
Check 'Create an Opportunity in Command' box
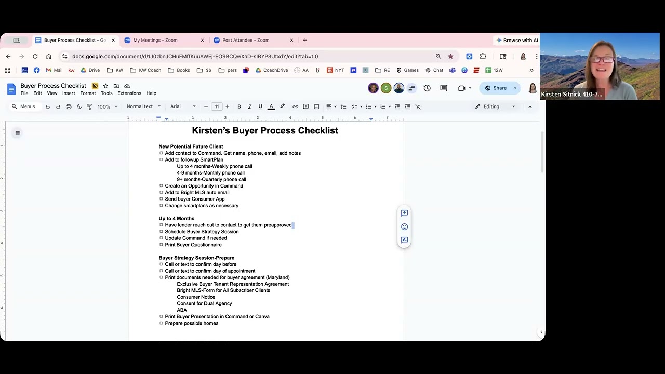point(161,185)
